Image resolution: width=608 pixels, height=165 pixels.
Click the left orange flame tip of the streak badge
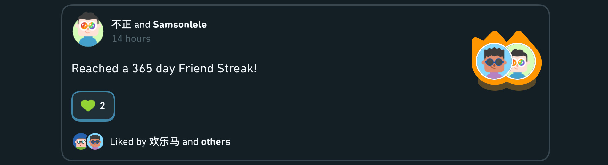[x=495, y=35]
